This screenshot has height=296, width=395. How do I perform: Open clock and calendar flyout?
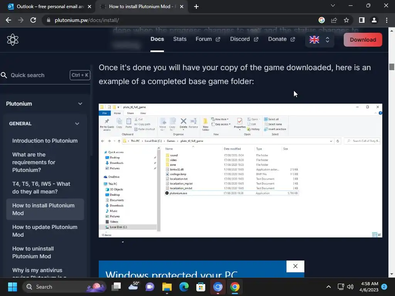(369, 287)
